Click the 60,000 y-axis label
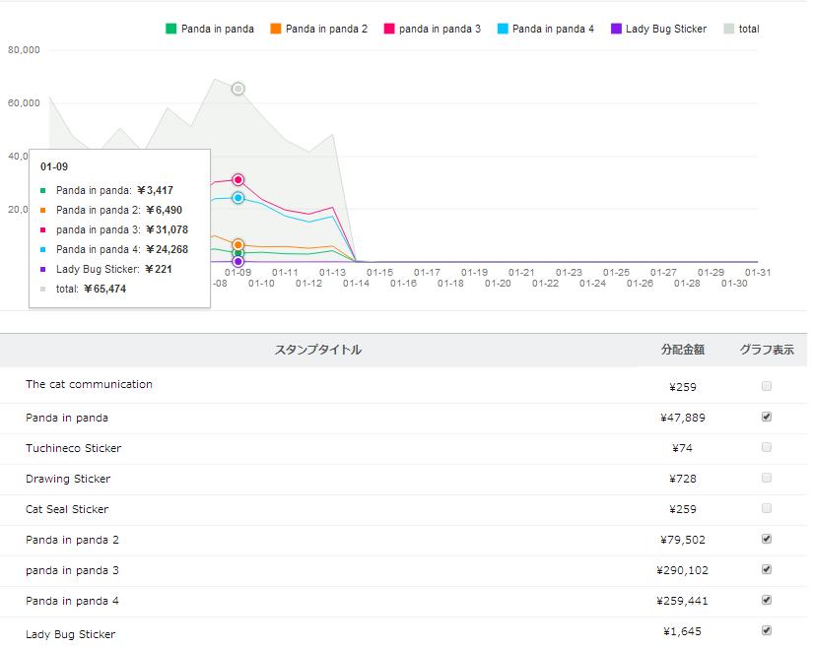813x649 pixels. tap(24, 103)
